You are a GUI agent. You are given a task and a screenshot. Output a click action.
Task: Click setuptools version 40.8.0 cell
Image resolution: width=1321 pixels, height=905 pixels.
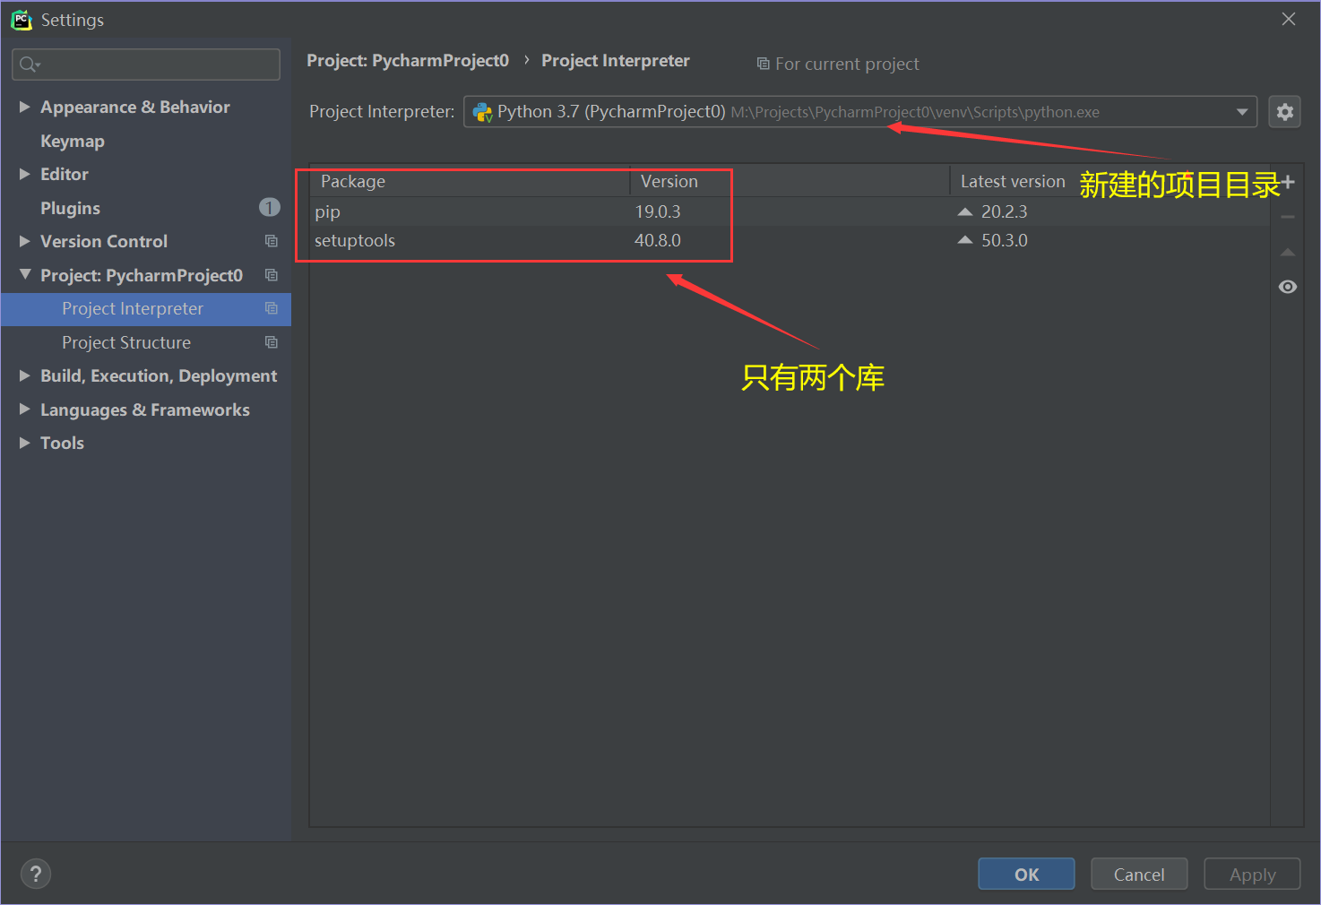[658, 240]
